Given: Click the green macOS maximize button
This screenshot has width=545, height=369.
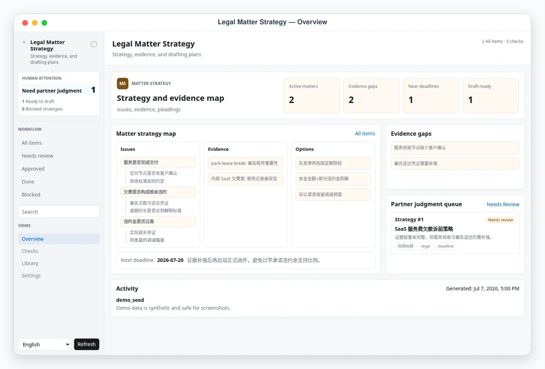Looking at the screenshot, I should [44, 23].
